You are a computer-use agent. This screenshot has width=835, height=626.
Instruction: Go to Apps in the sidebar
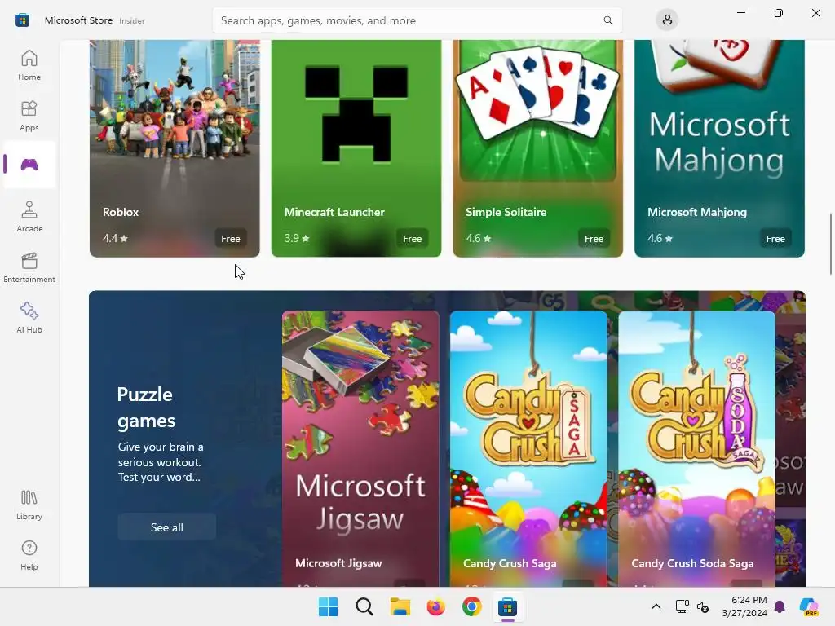pyautogui.click(x=29, y=116)
